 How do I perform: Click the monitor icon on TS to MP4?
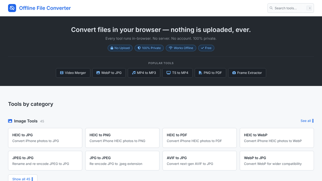169,73
